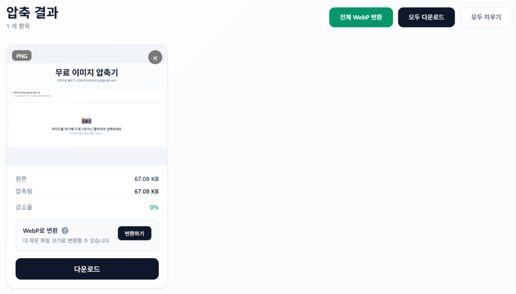The width and height of the screenshot is (516, 294).
Task: Click the 압축 결과 heading
Action: coord(32,13)
